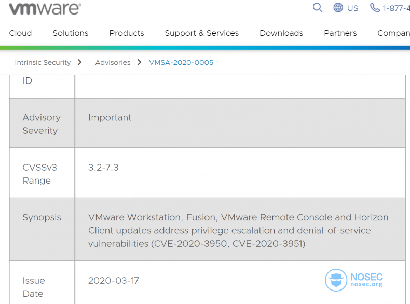This screenshot has height=304, width=410.
Task: Click the globe region icon
Action: [338, 8]
